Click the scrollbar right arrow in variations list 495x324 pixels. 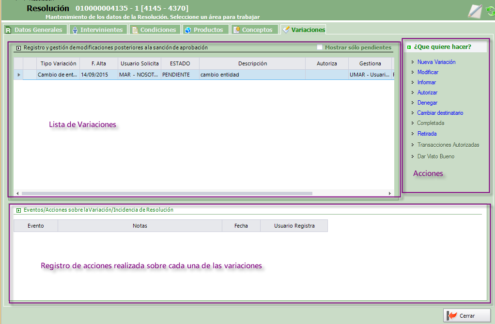click(x=390, y=193)
